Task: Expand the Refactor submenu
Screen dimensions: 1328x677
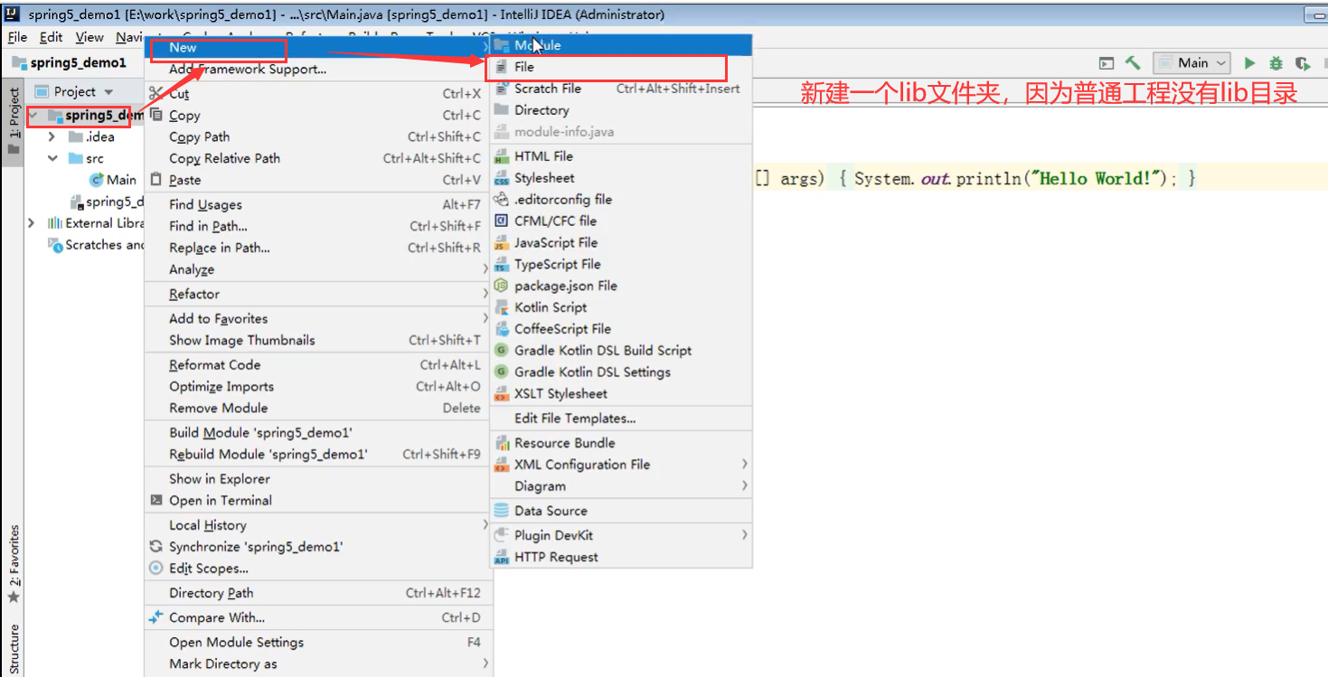Action: click(317, 294)
